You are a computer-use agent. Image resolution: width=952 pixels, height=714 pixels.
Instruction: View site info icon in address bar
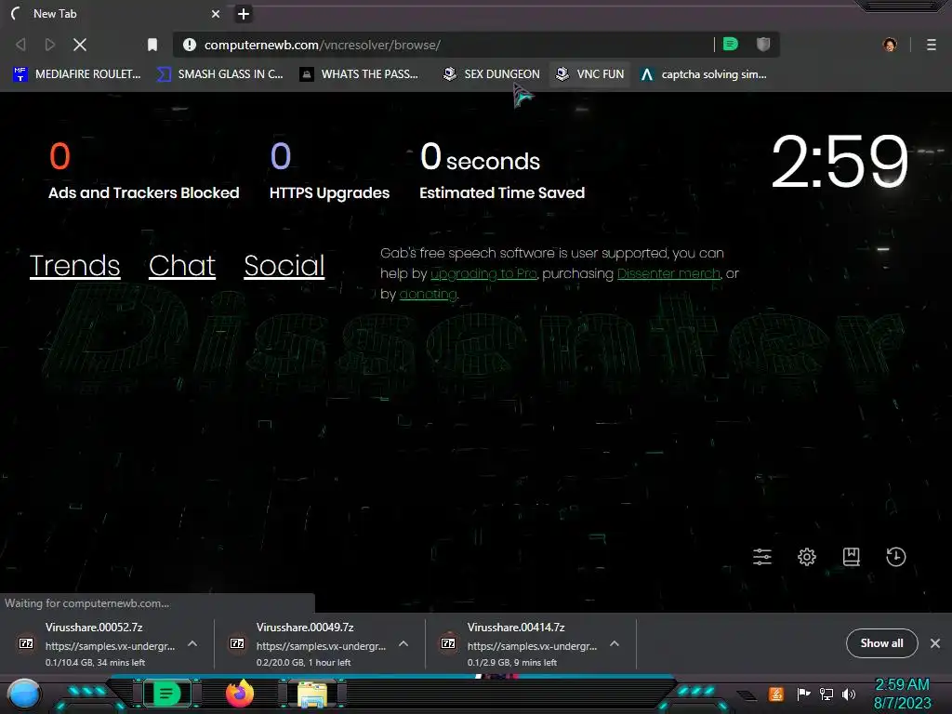coord(190,45)
